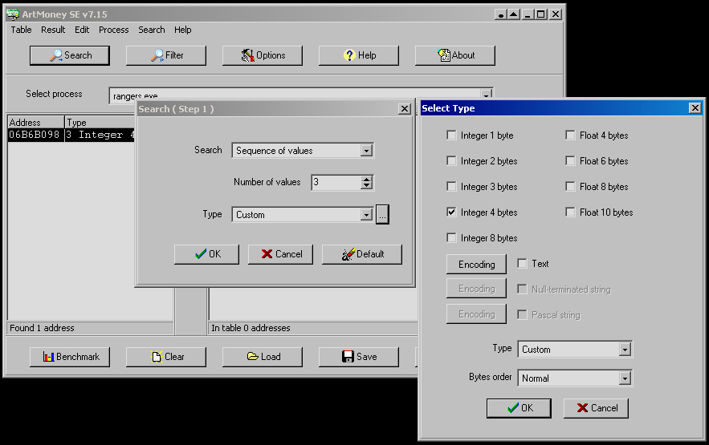Viewport: 709px width, 445px height.
Task: Click OK in the Select Type dialog
Action: coord(519,408)
